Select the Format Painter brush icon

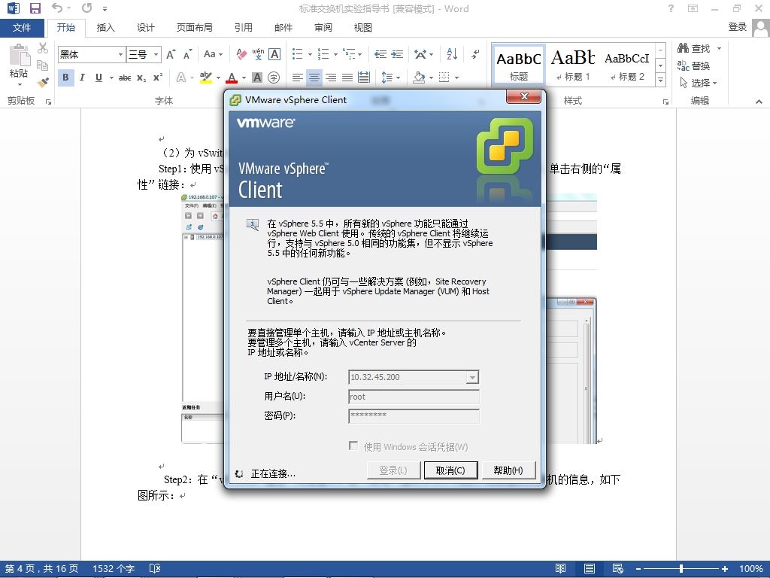[x=43, y=82]
